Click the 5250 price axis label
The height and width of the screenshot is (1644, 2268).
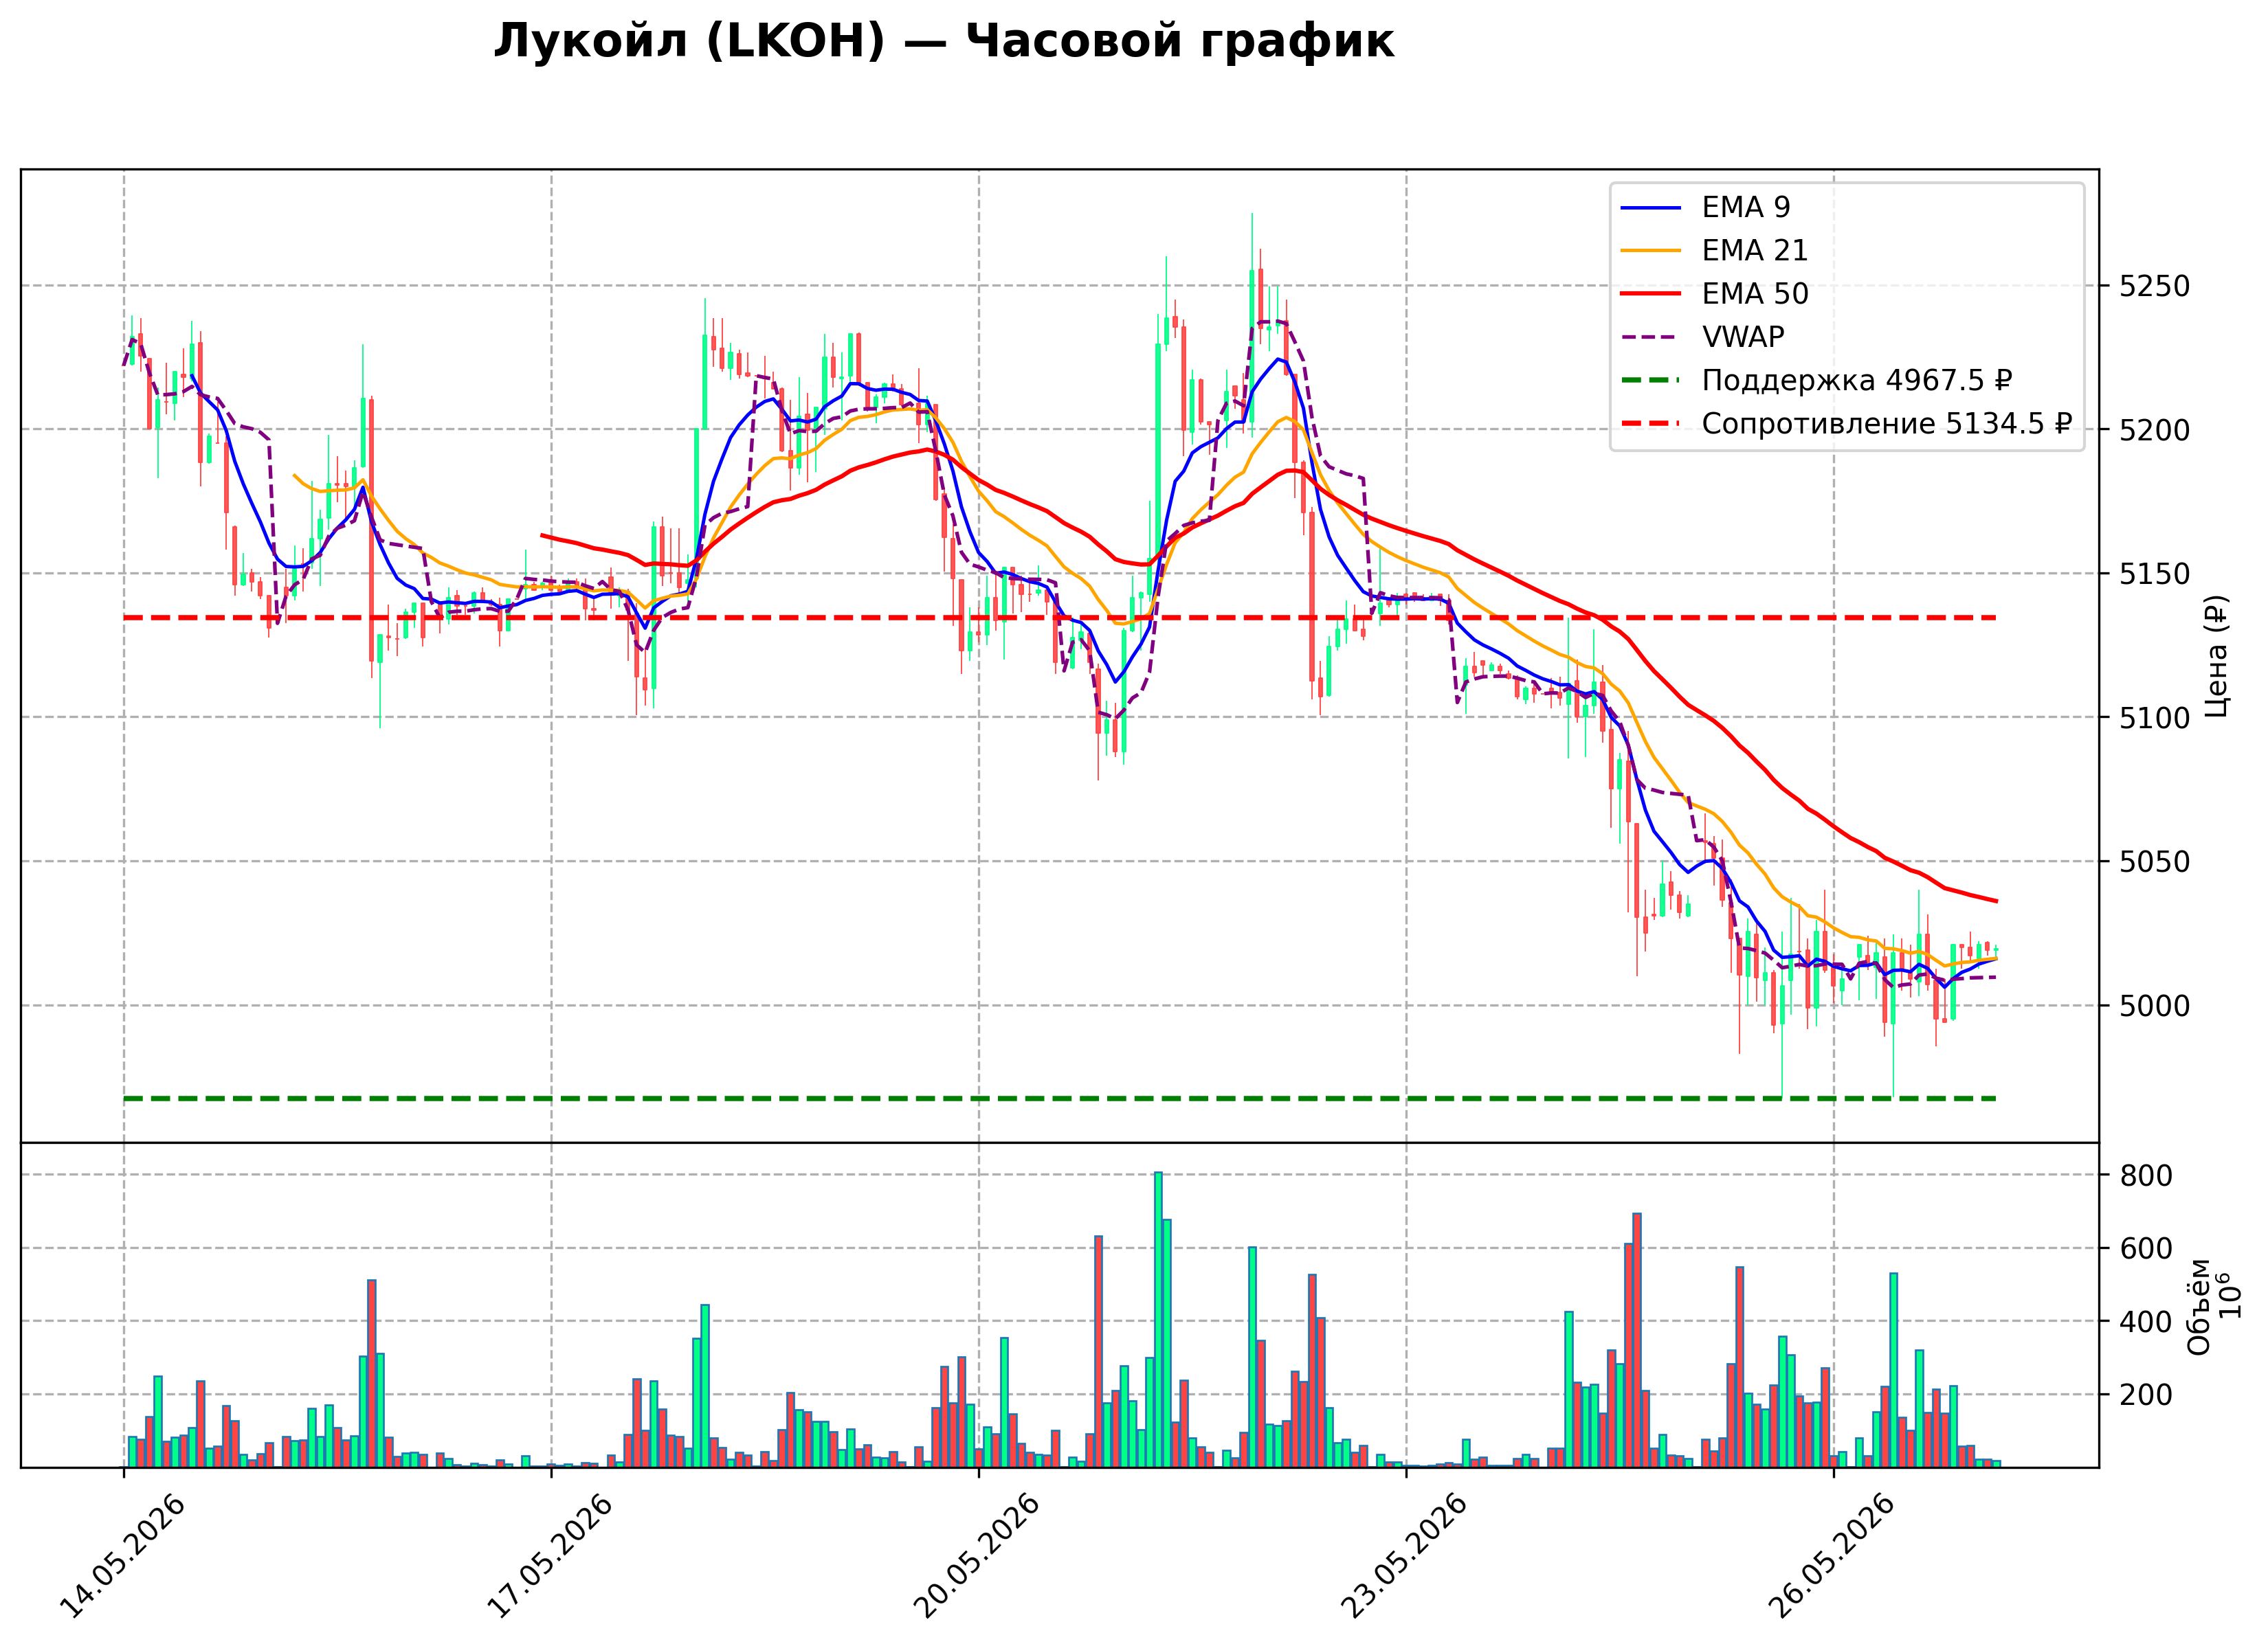coord(2155,287)
